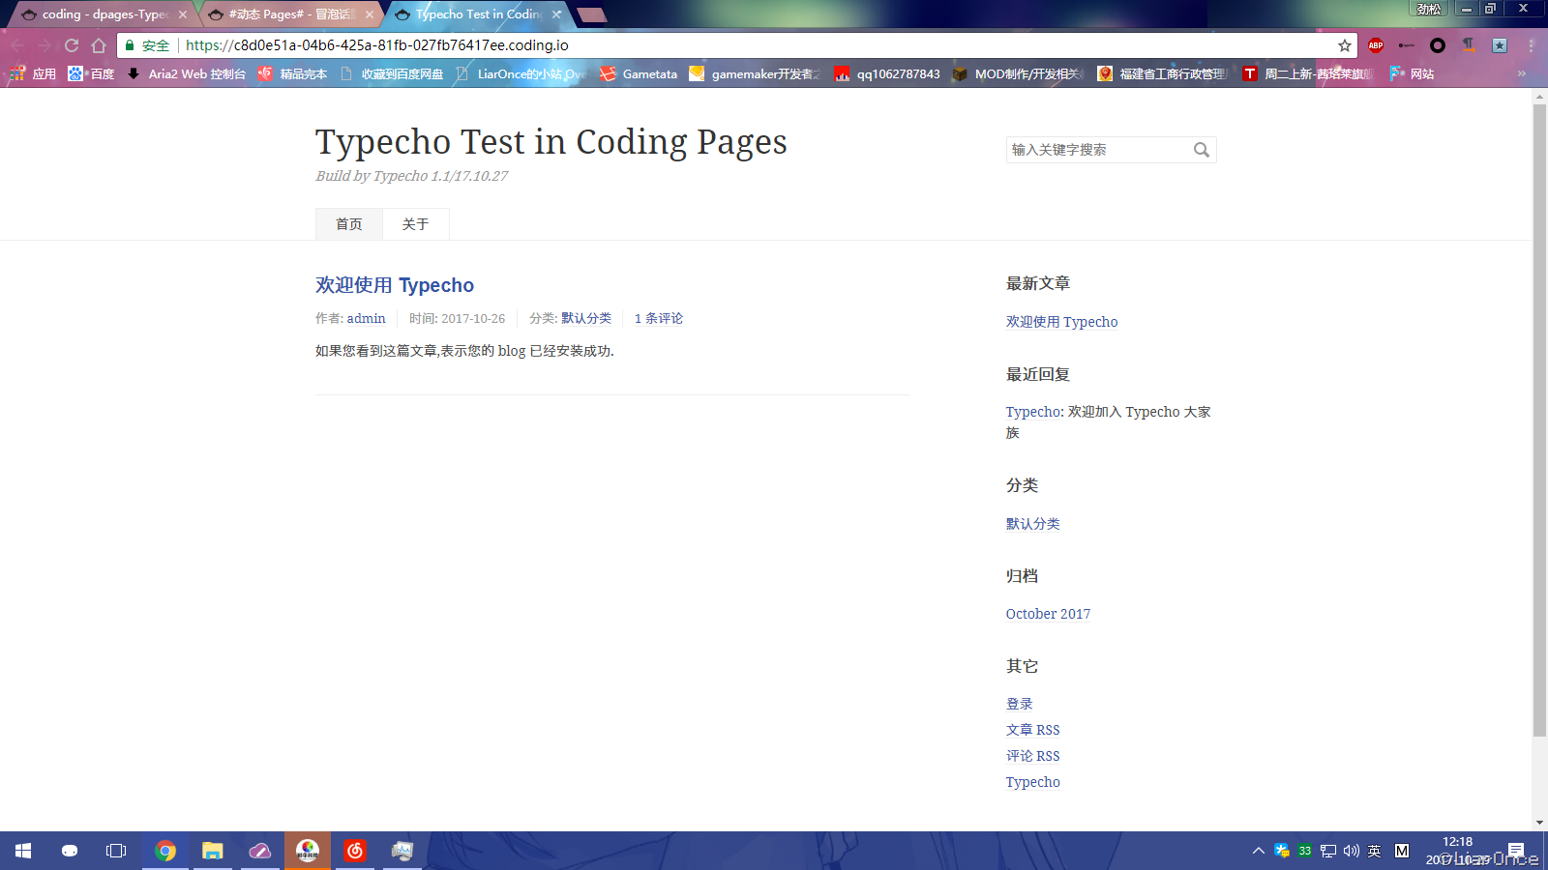
Task: Open the admin author link
Action: click(367, 318)
